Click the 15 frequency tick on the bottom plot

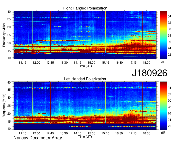pyautogui.click(x=9, y=122)
